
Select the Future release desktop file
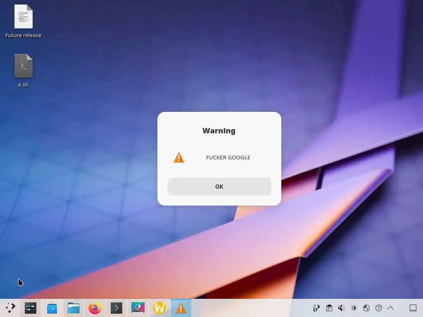(x=24, y=17)
